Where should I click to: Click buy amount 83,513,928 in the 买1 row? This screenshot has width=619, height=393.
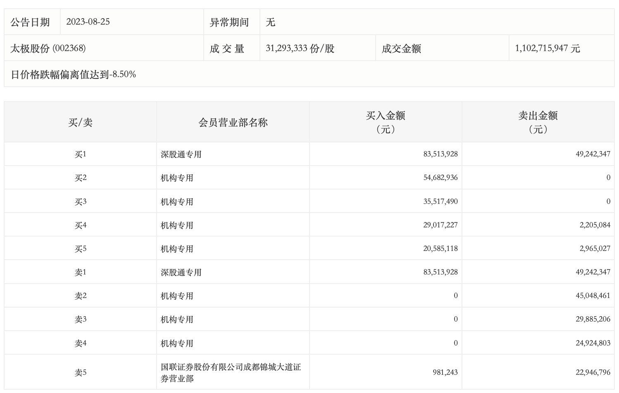click(x=440, y=154)
